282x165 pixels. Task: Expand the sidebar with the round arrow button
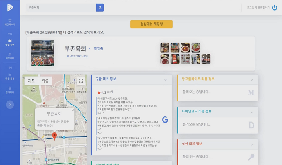10,104
